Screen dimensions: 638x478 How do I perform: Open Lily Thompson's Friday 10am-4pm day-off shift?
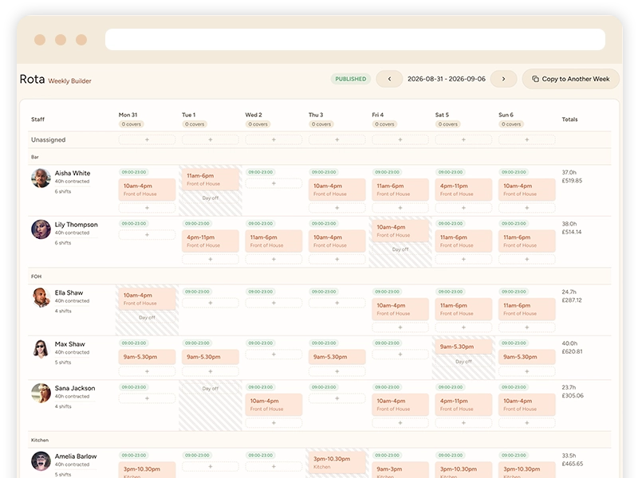400,230
